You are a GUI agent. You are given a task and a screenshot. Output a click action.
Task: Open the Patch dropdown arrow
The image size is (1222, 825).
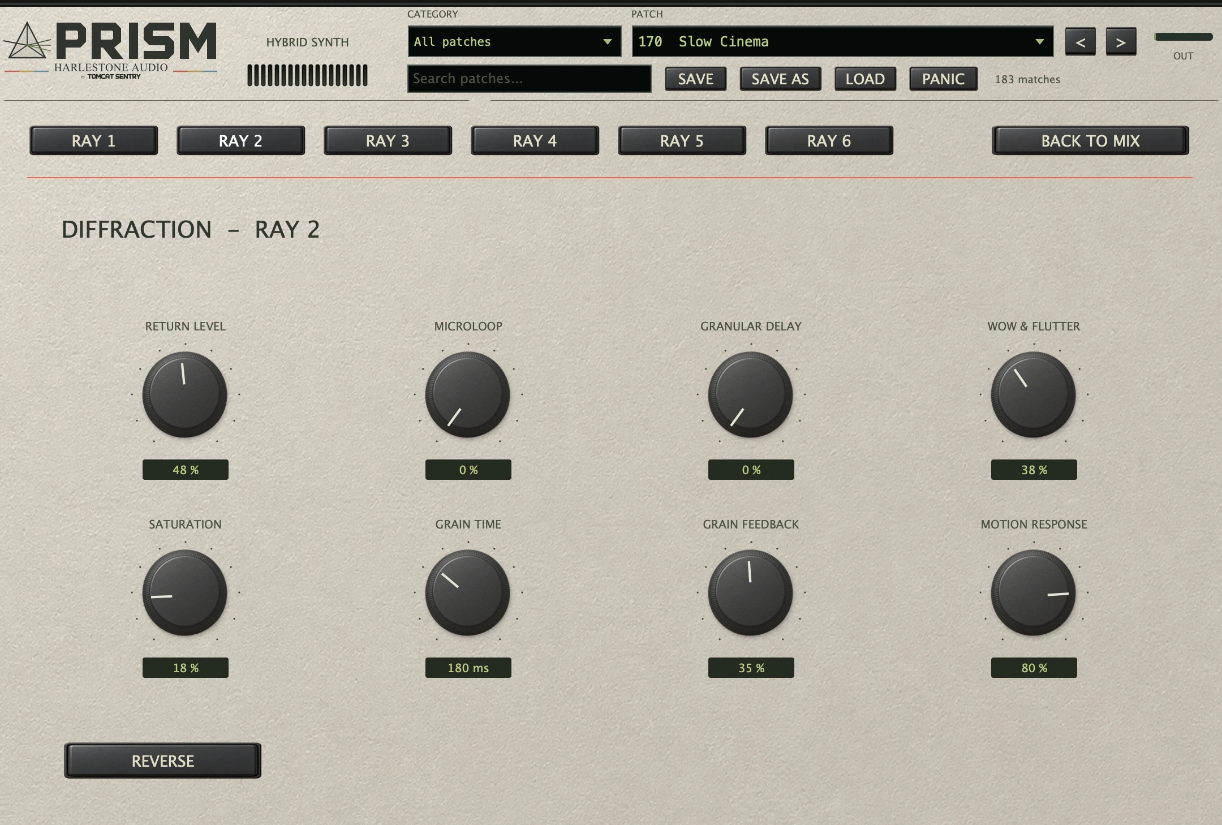[x=1039, y=41]
